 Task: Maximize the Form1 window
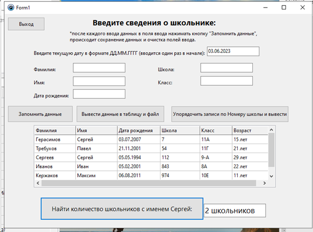[284, 8]
